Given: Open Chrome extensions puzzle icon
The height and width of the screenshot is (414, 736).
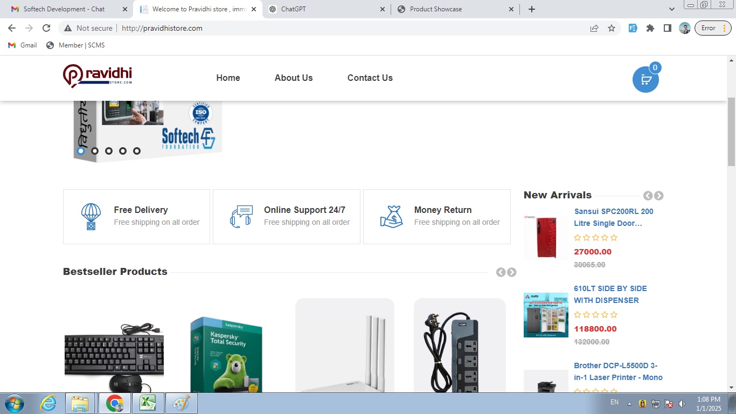Looking at the screenshot, I should 650,27.
